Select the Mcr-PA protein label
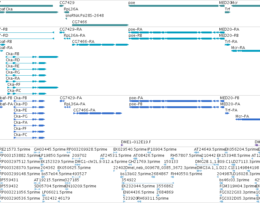The image size is (260, 203). 242,116
